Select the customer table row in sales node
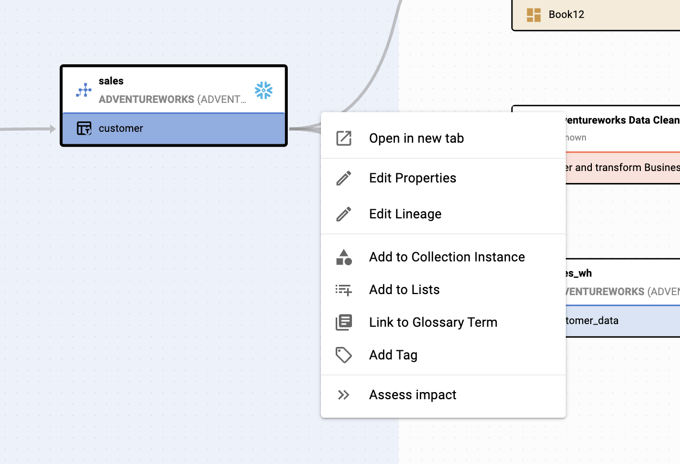680x464 pixels. (x=174, y=129)
